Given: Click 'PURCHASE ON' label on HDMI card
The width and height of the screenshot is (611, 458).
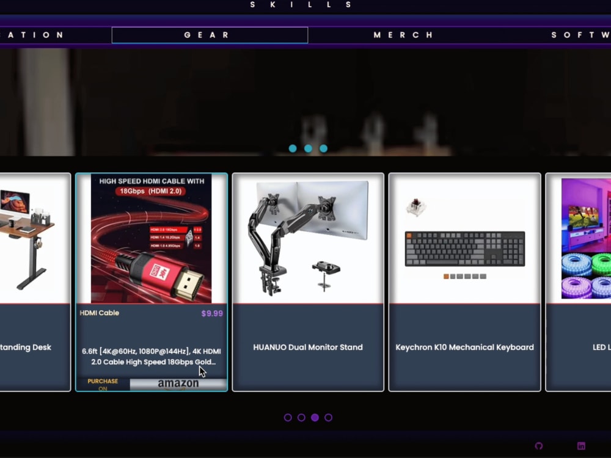Looking at the screenshot, I should (x=103, y=384).
